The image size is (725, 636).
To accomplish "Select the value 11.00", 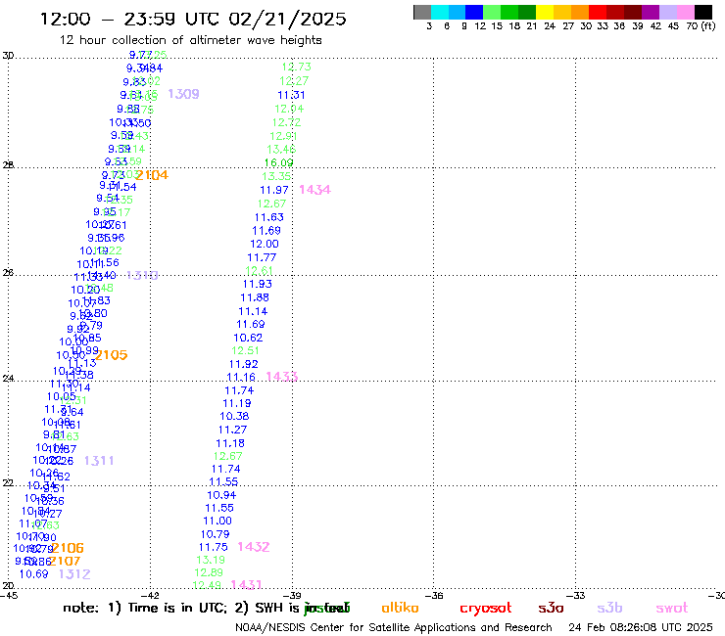I will coord(217,522).
